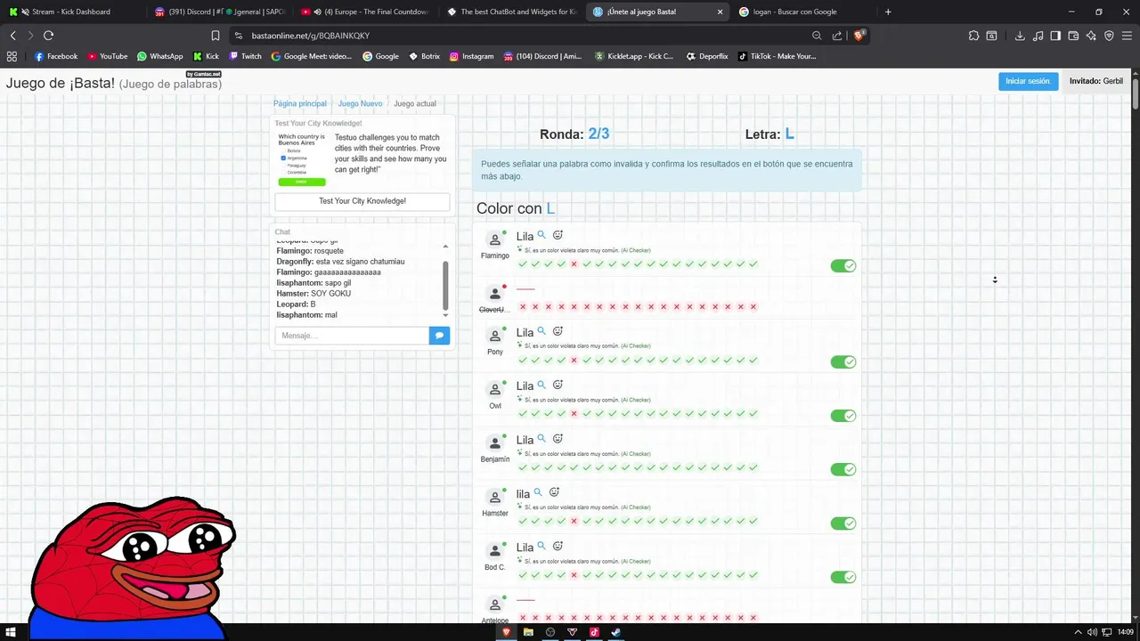The width and height of the screenshot is (1140, 641).
Task: Open the Juego Nuevo link
Action: (x=360, y=104)
